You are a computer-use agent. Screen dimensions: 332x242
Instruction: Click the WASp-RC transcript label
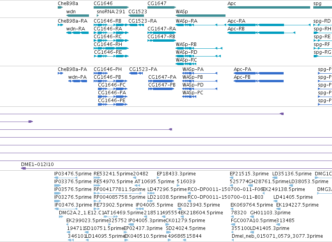tap(186, 60)
